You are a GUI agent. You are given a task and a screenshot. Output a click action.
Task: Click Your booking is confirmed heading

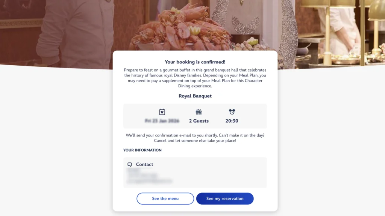pyautogui.click(x=195, y=62)
